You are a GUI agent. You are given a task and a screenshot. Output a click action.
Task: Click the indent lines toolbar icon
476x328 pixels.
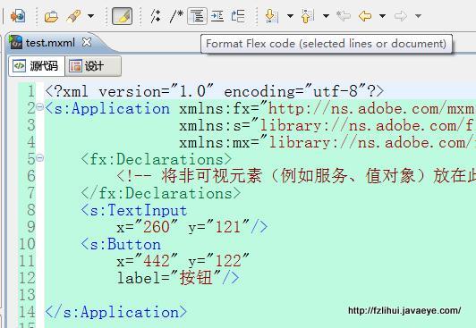point(217,16)
